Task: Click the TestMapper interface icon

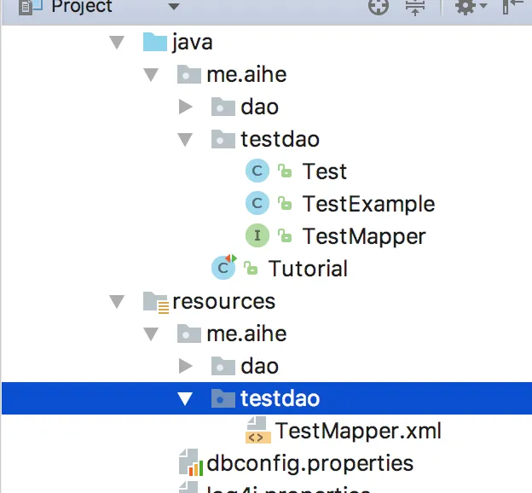Action: [257, 235]
